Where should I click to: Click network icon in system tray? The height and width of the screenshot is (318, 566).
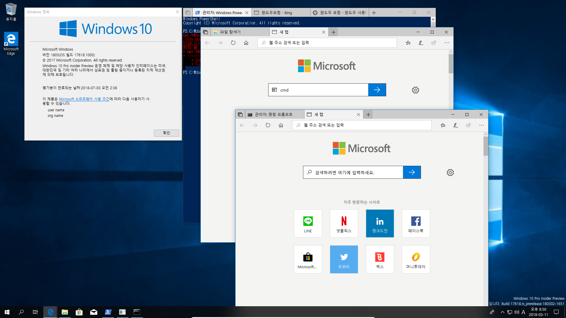509,312
